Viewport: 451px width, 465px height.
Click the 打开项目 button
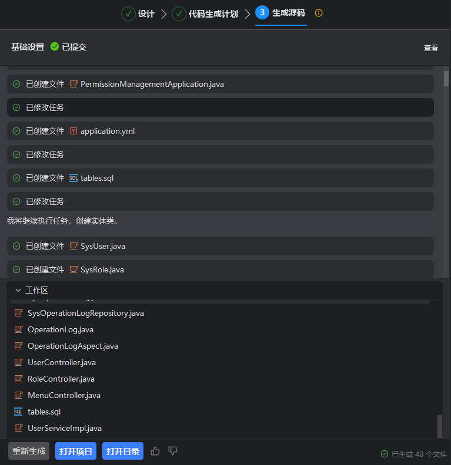tap(76, 451)
